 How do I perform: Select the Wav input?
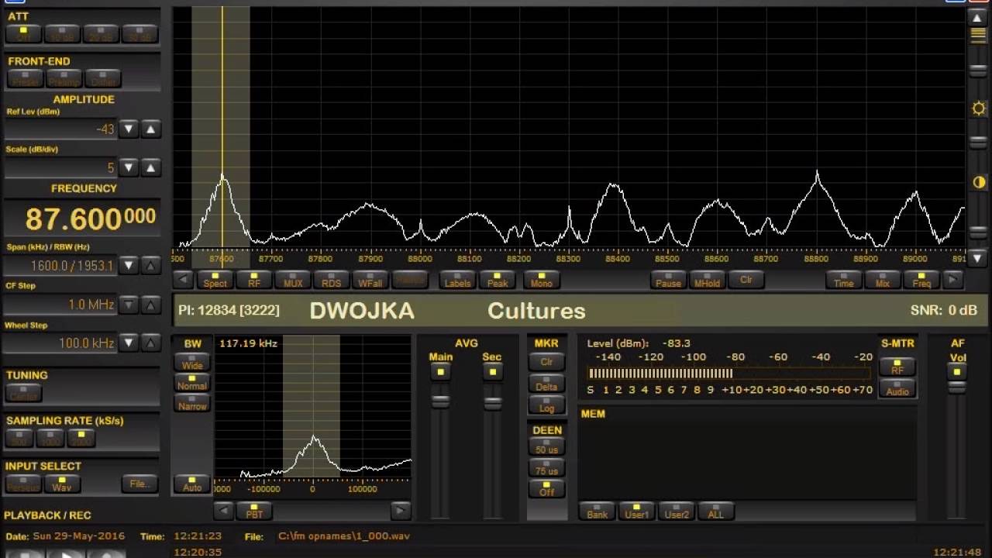pyautogui.click(x=62, y=484)
